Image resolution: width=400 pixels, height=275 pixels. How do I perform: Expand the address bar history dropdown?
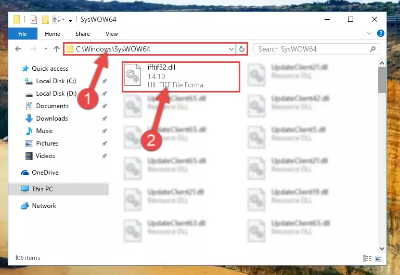coord(231,49)
